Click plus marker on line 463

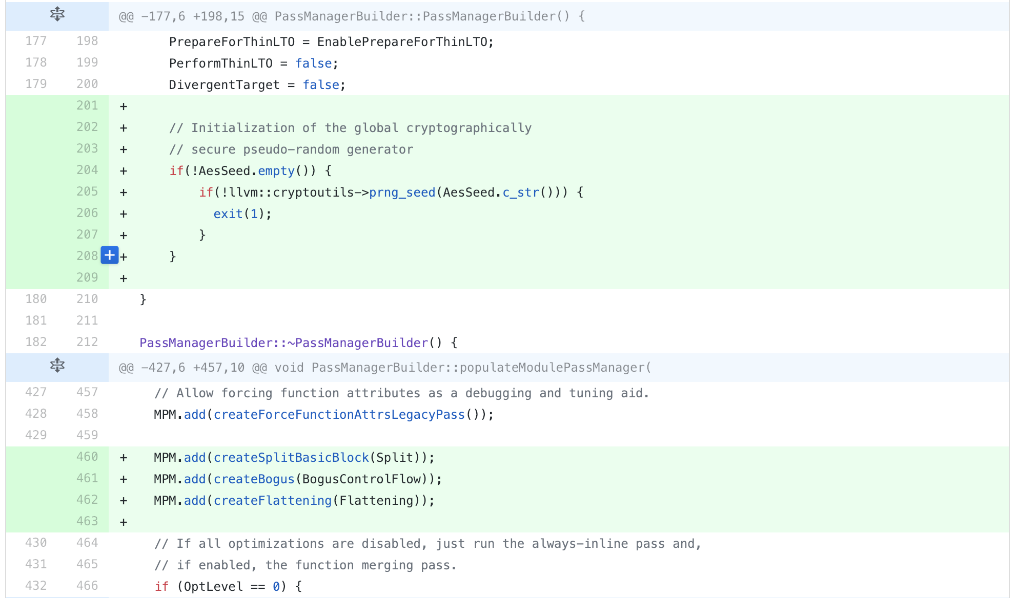point(124,522)
